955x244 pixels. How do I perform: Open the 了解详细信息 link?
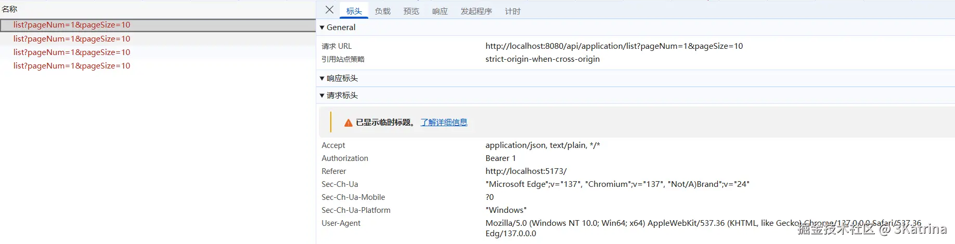pyautogui.click(x=444, y=123)
